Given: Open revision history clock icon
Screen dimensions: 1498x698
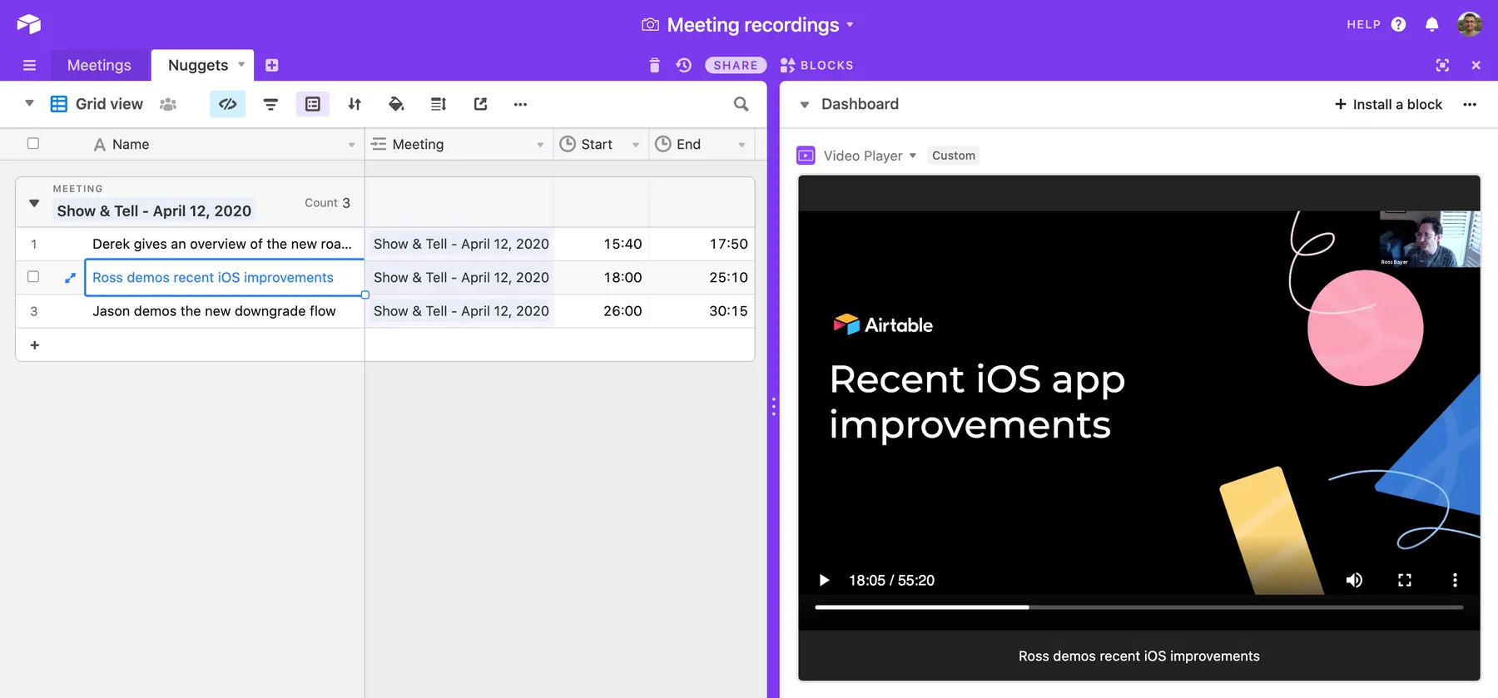Looking at the screenshot, I should 684,65.
